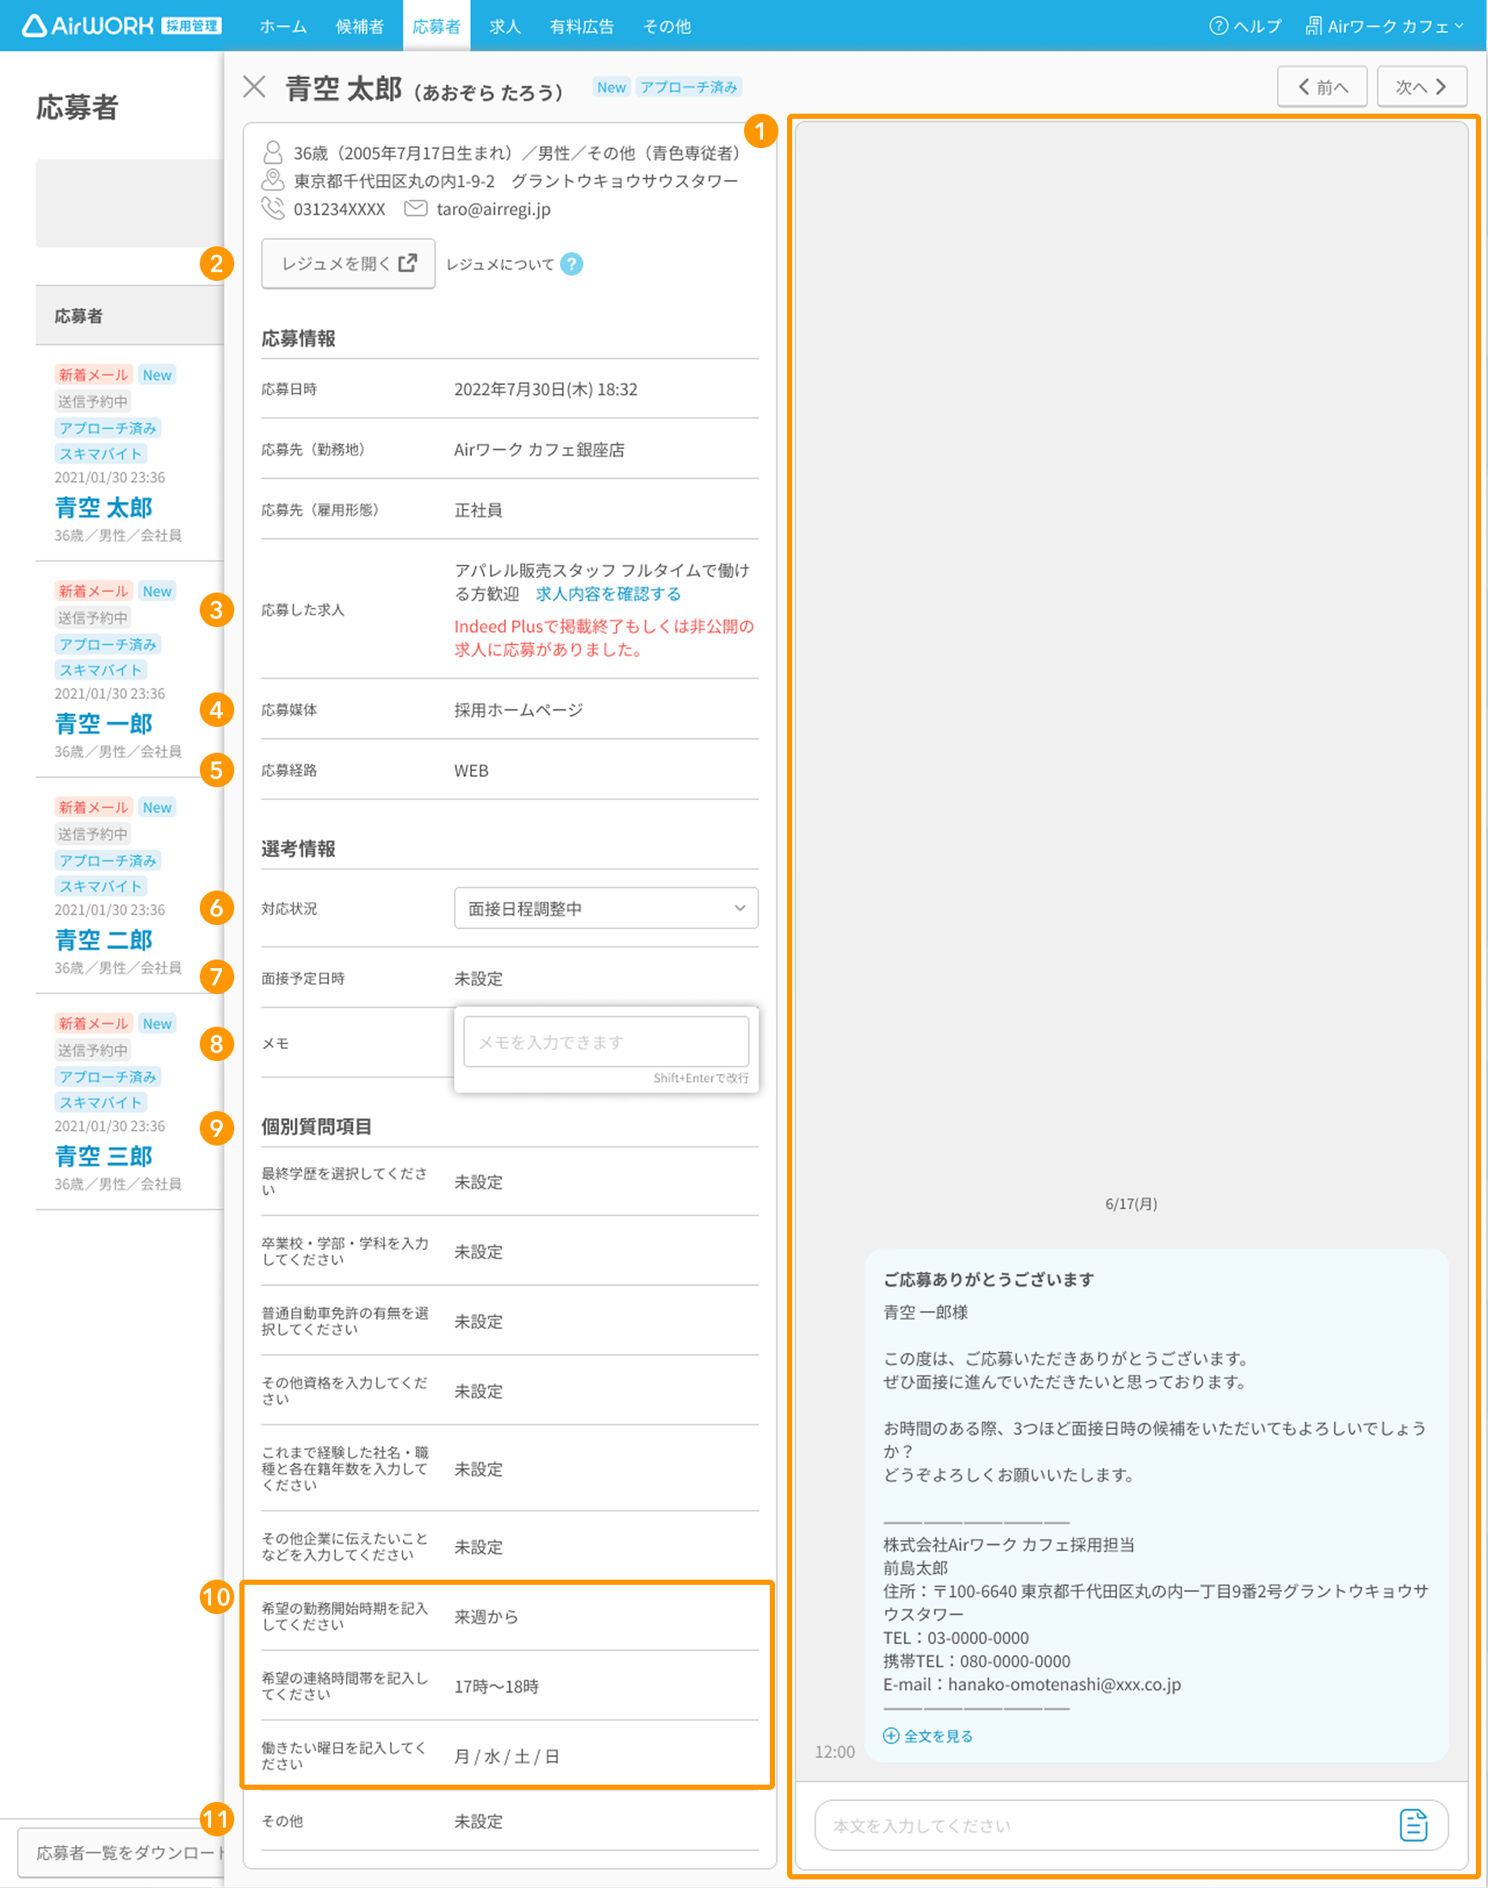This screenshot has width=1488, height=1888.
Task: Click the email address taro@airregi.jp
Action: (493, 208)
